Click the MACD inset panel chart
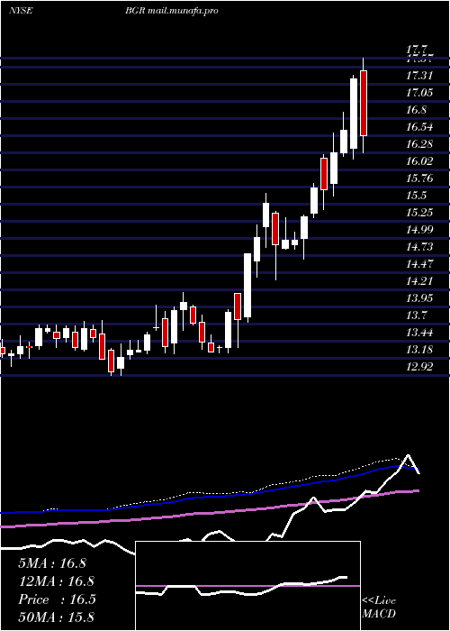The width and height of the screenshot is (450, 631). (247, 586)
